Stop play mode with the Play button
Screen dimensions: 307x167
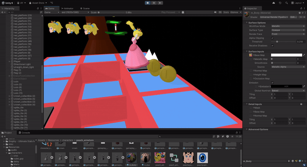point(148,3)
